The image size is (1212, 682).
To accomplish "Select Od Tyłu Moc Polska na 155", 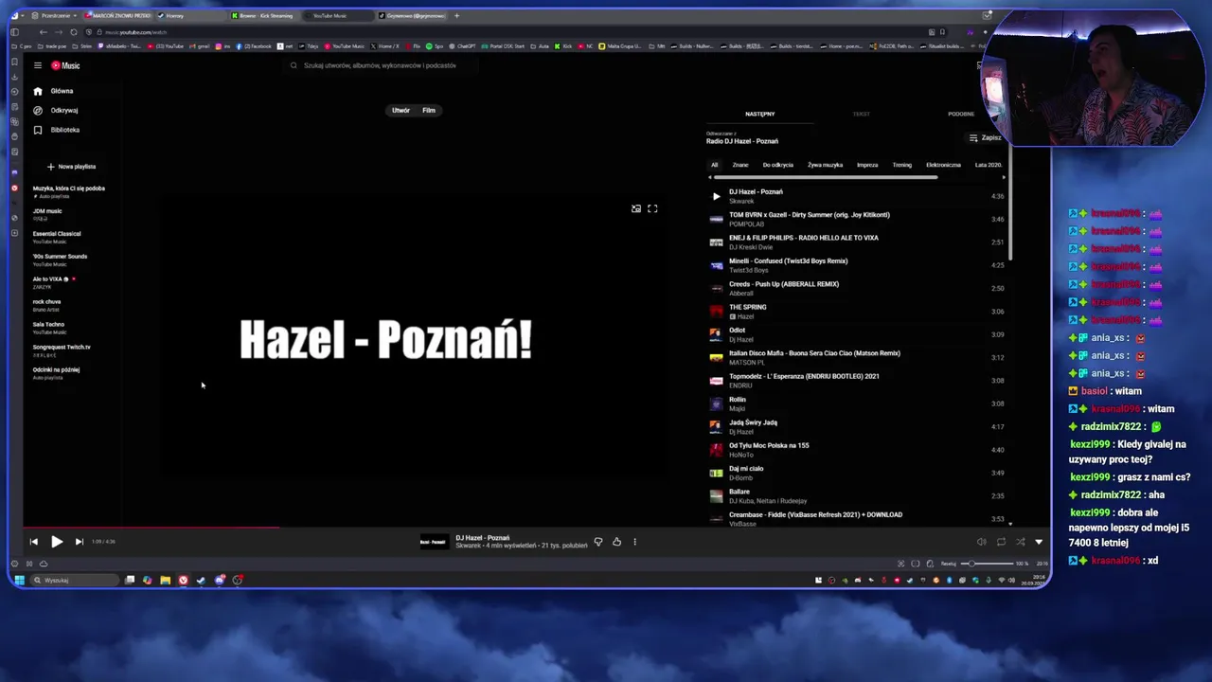I will [857, 449].
